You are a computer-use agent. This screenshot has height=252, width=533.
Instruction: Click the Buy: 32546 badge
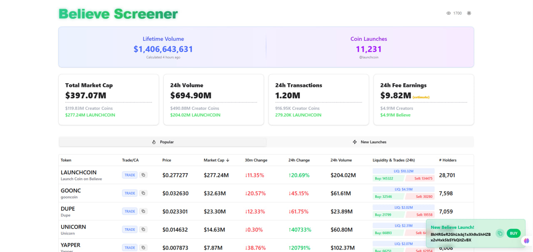click(388, 197)
